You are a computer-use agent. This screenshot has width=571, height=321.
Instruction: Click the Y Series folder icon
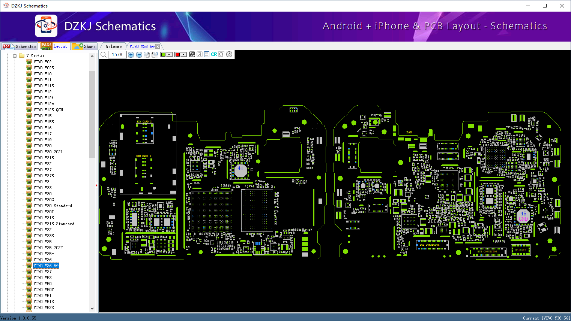pyautogui.click(x=22, y=56)
